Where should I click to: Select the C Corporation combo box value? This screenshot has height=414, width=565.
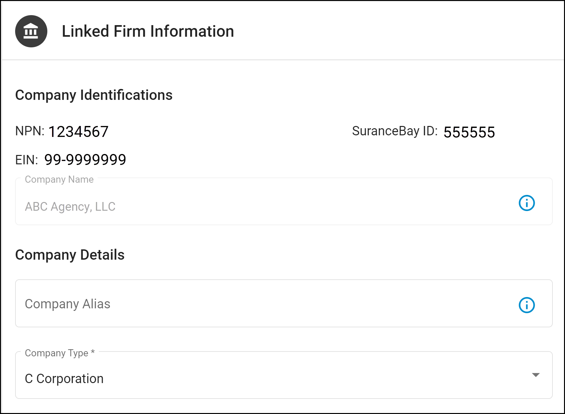pos(64,379)
